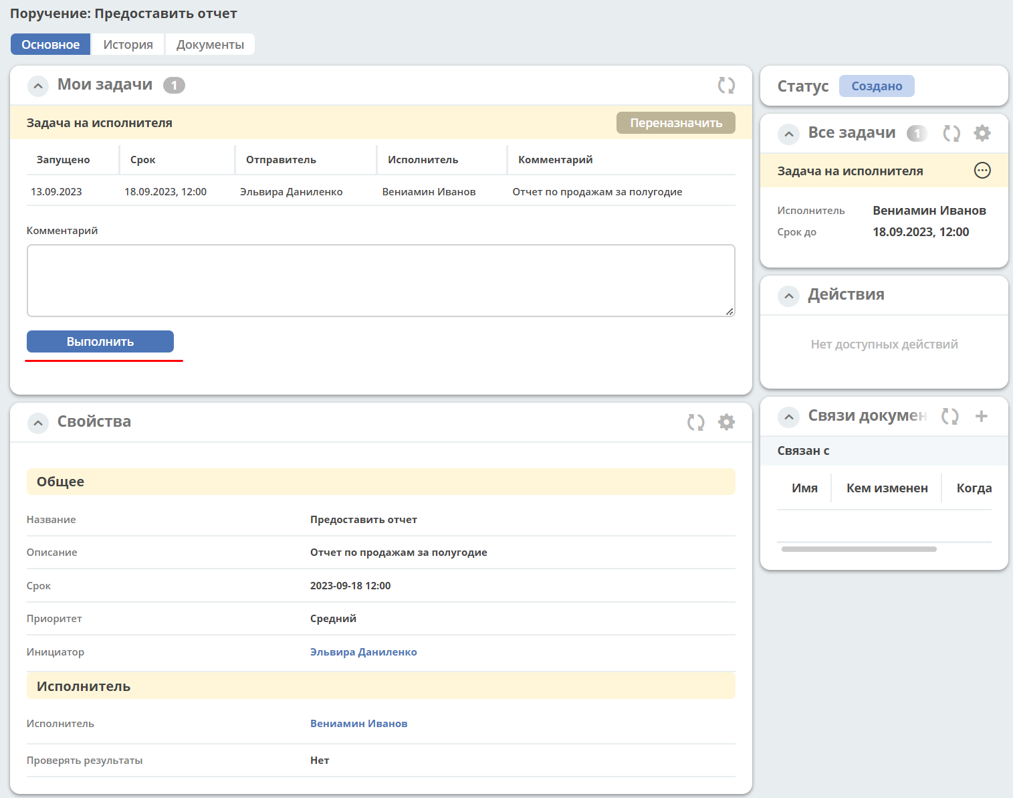
Task: Click sender cell Эльвира Даниленко in table
Action: point(291,192)
